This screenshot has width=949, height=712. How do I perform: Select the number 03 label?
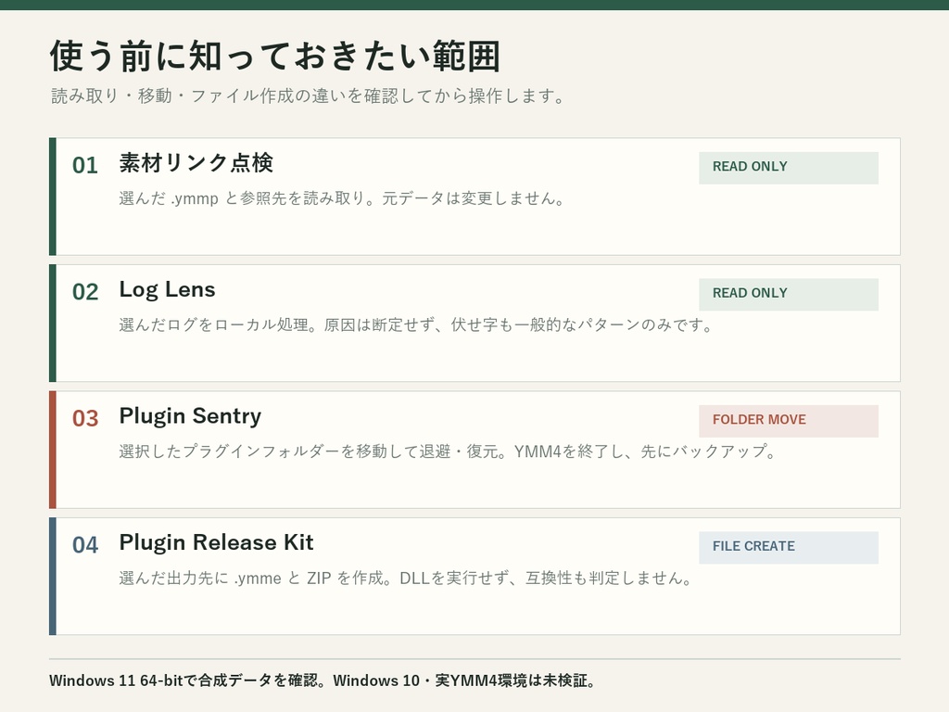point(85,418)
